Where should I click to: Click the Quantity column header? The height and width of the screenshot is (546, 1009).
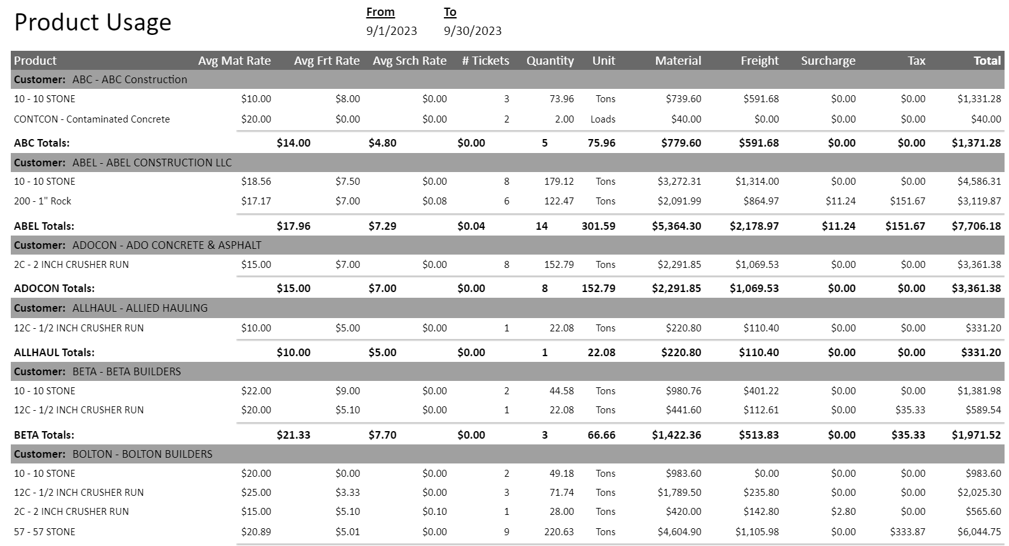(x=550, y=61)
